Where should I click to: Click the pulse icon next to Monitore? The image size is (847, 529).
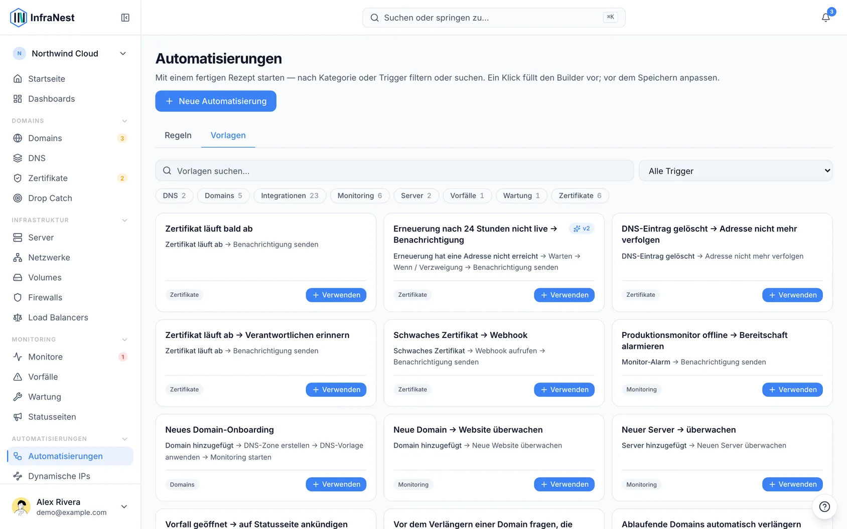pos(18,357)
